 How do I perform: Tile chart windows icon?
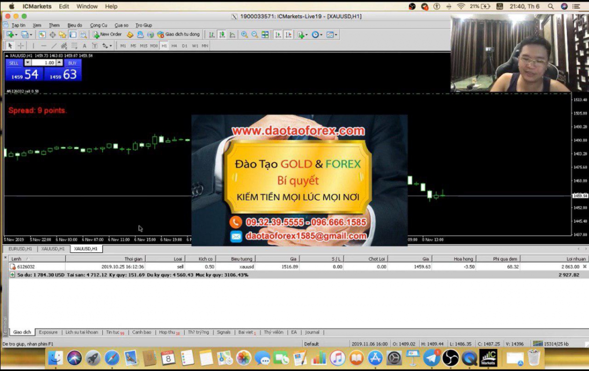point(265,34)
